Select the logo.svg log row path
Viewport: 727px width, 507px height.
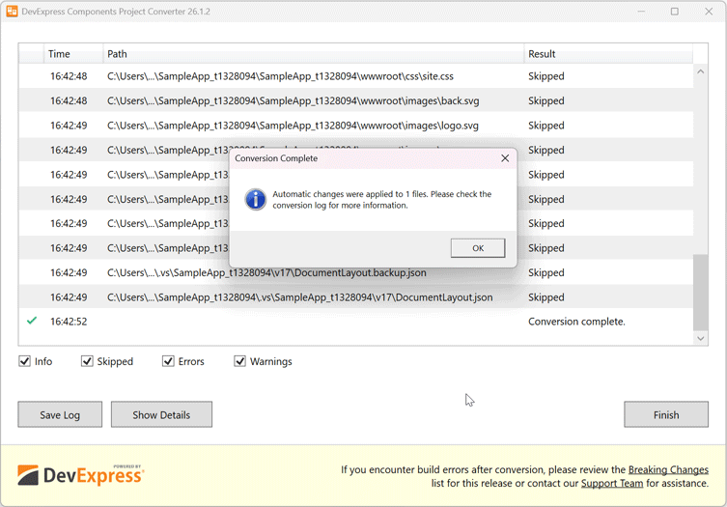[x=293, y=126]
